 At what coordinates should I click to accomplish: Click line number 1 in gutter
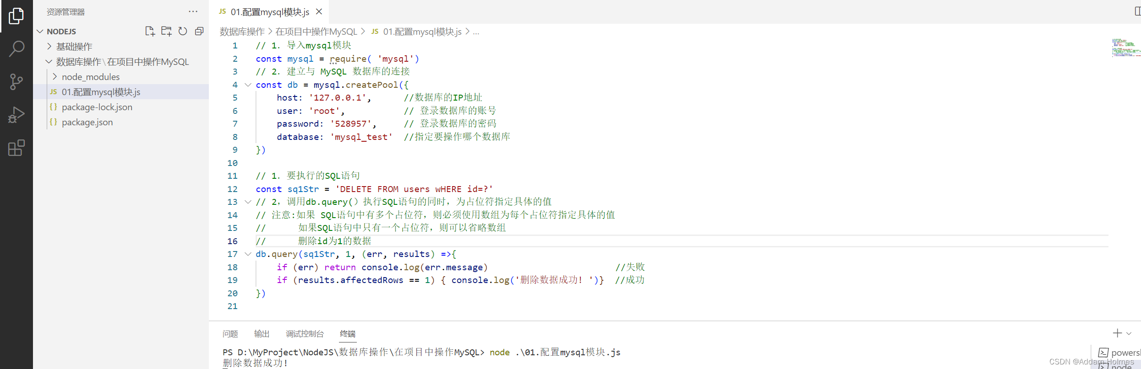pos(235,45)
